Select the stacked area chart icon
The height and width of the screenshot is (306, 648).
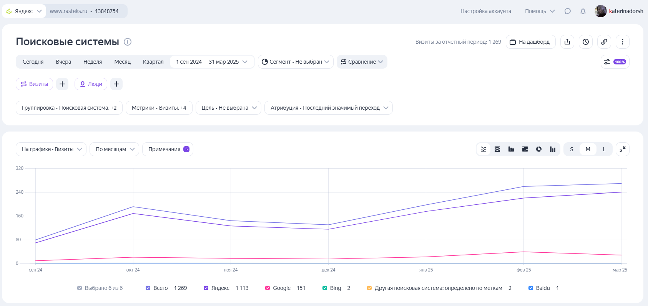pyautogui.click(x=497, y=149)
